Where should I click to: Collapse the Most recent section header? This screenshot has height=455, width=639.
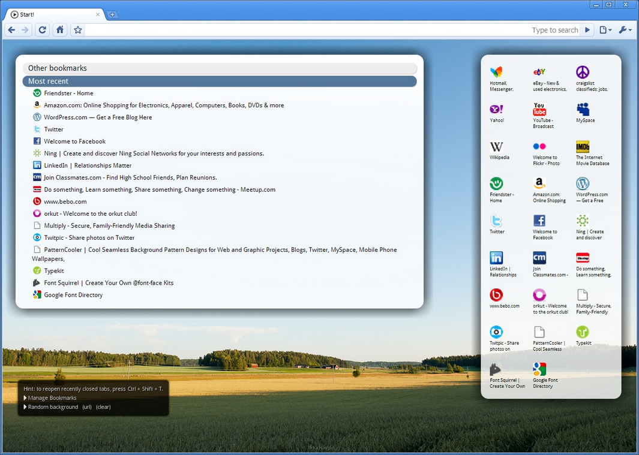coord(220,81)
